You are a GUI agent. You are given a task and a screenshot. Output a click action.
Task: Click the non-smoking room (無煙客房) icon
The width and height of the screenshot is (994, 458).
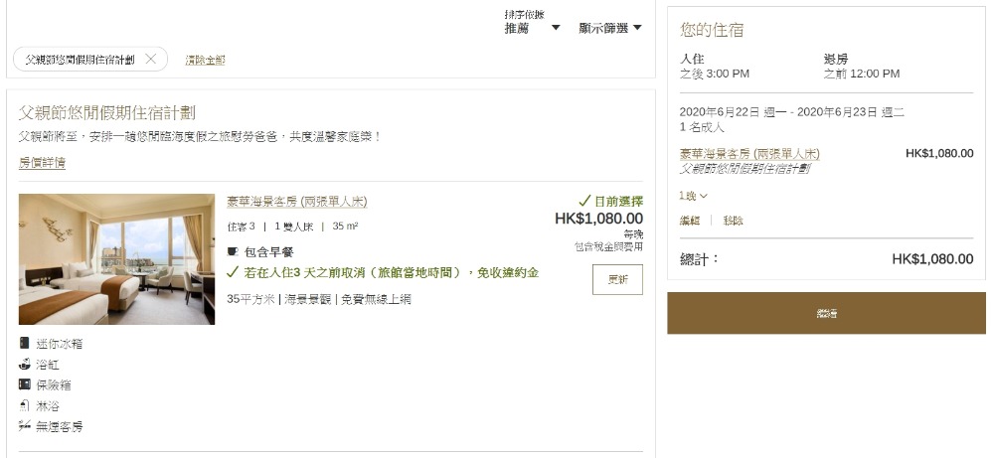(x=25, y=426)
